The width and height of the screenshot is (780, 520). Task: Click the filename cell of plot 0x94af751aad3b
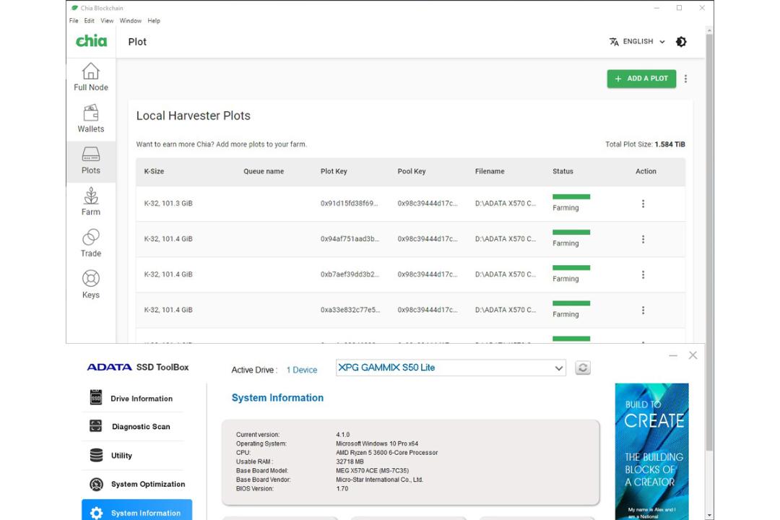pos(506,239)
